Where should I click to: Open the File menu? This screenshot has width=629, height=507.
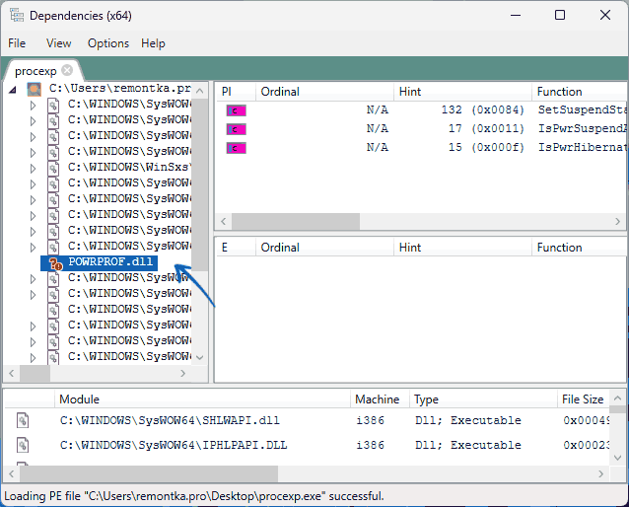pos(17,43)
